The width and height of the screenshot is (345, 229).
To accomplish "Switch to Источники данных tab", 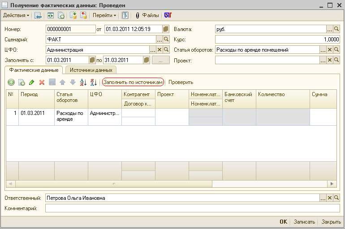I will (91, 70).
